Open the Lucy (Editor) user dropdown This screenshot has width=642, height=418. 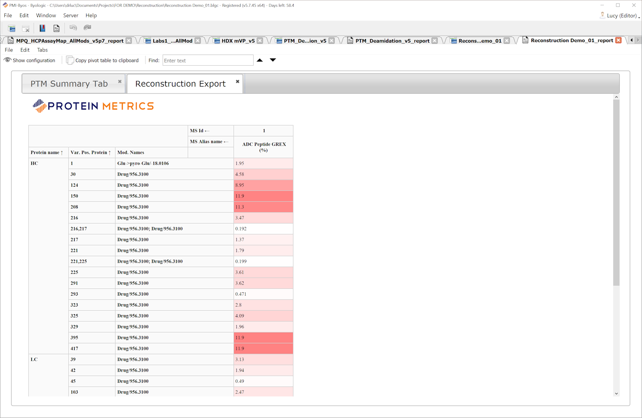click(x=621, y=15)
